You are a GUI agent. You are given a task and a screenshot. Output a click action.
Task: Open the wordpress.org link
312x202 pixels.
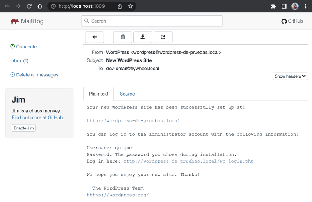click(118, 195)
